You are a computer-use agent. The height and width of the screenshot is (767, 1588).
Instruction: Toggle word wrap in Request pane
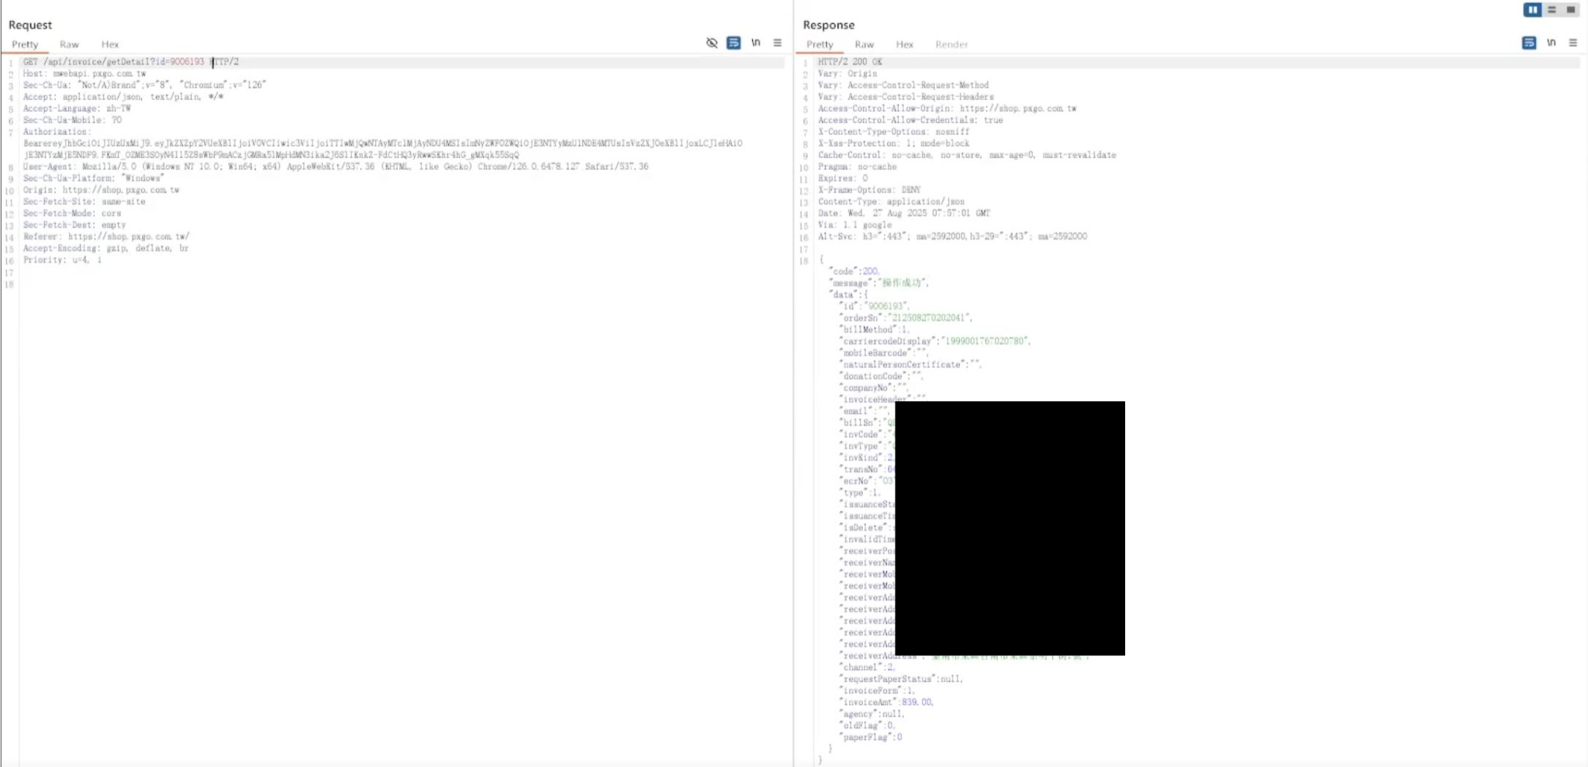coord(734,43)
